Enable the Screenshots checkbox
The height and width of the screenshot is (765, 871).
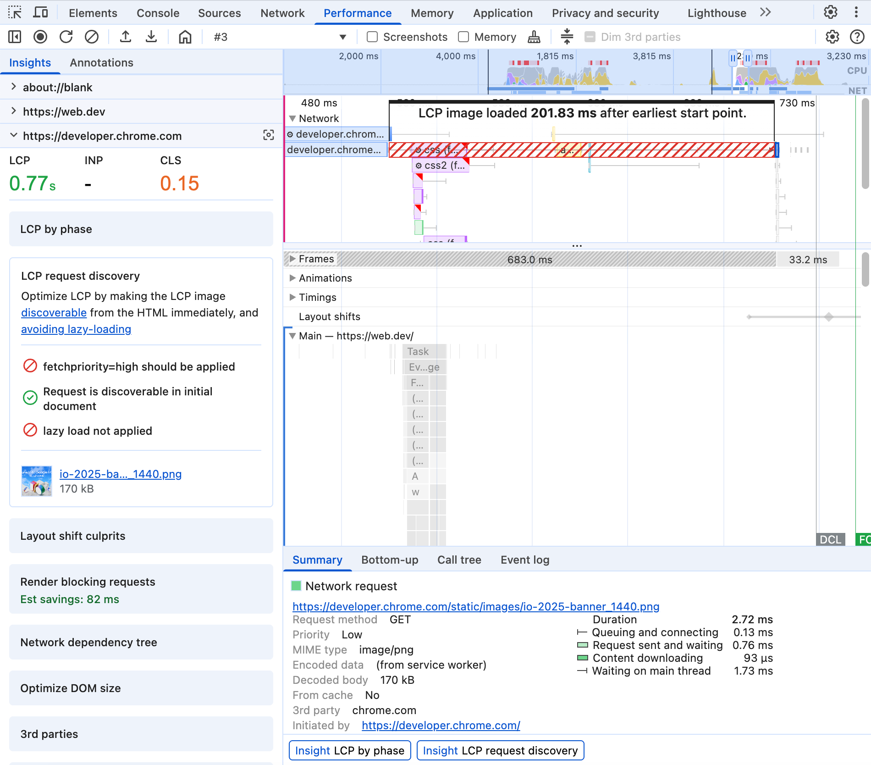coord(372,37)
